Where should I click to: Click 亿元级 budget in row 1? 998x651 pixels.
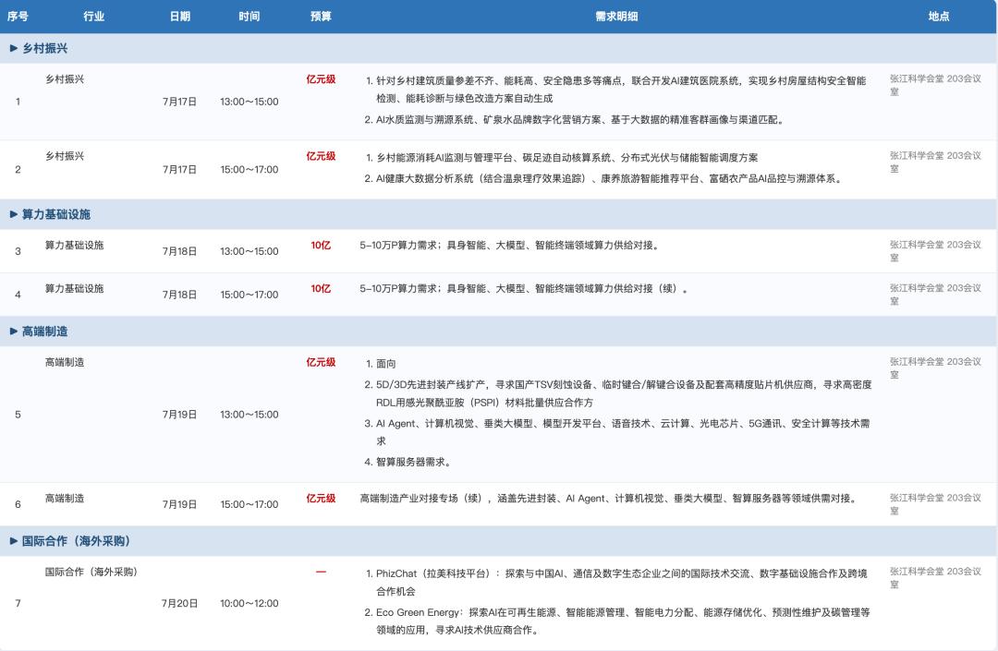(321, 79)
